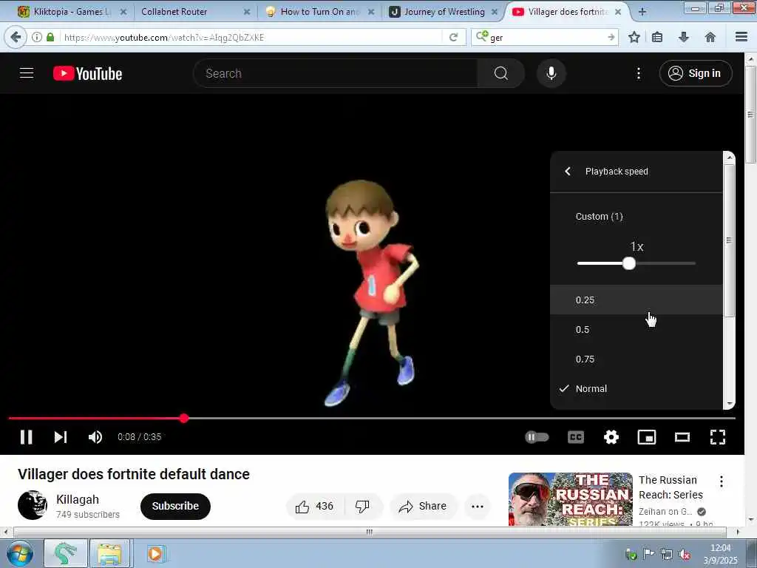The height and width of the screenshot is (568, 757).
Task: Choose 0.25 playback speed
Action: click(637, 300)
